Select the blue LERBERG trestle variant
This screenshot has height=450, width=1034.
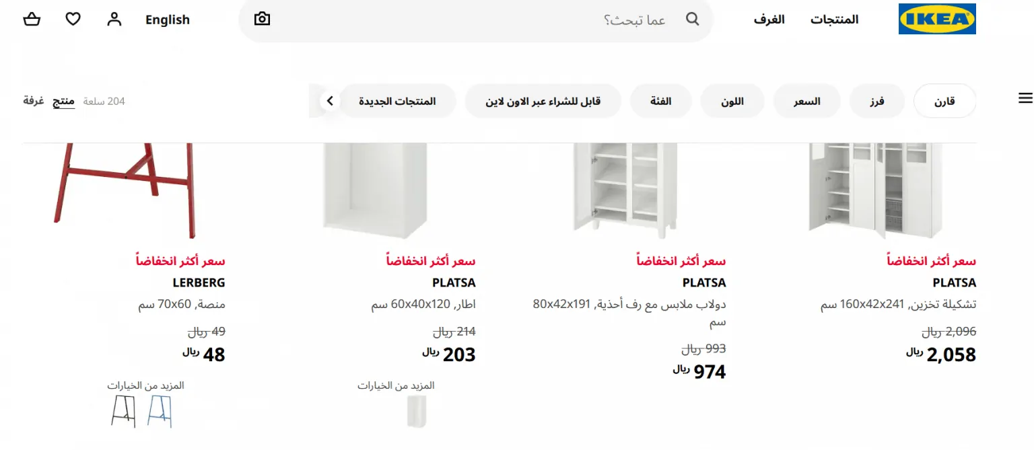point(160,412)
